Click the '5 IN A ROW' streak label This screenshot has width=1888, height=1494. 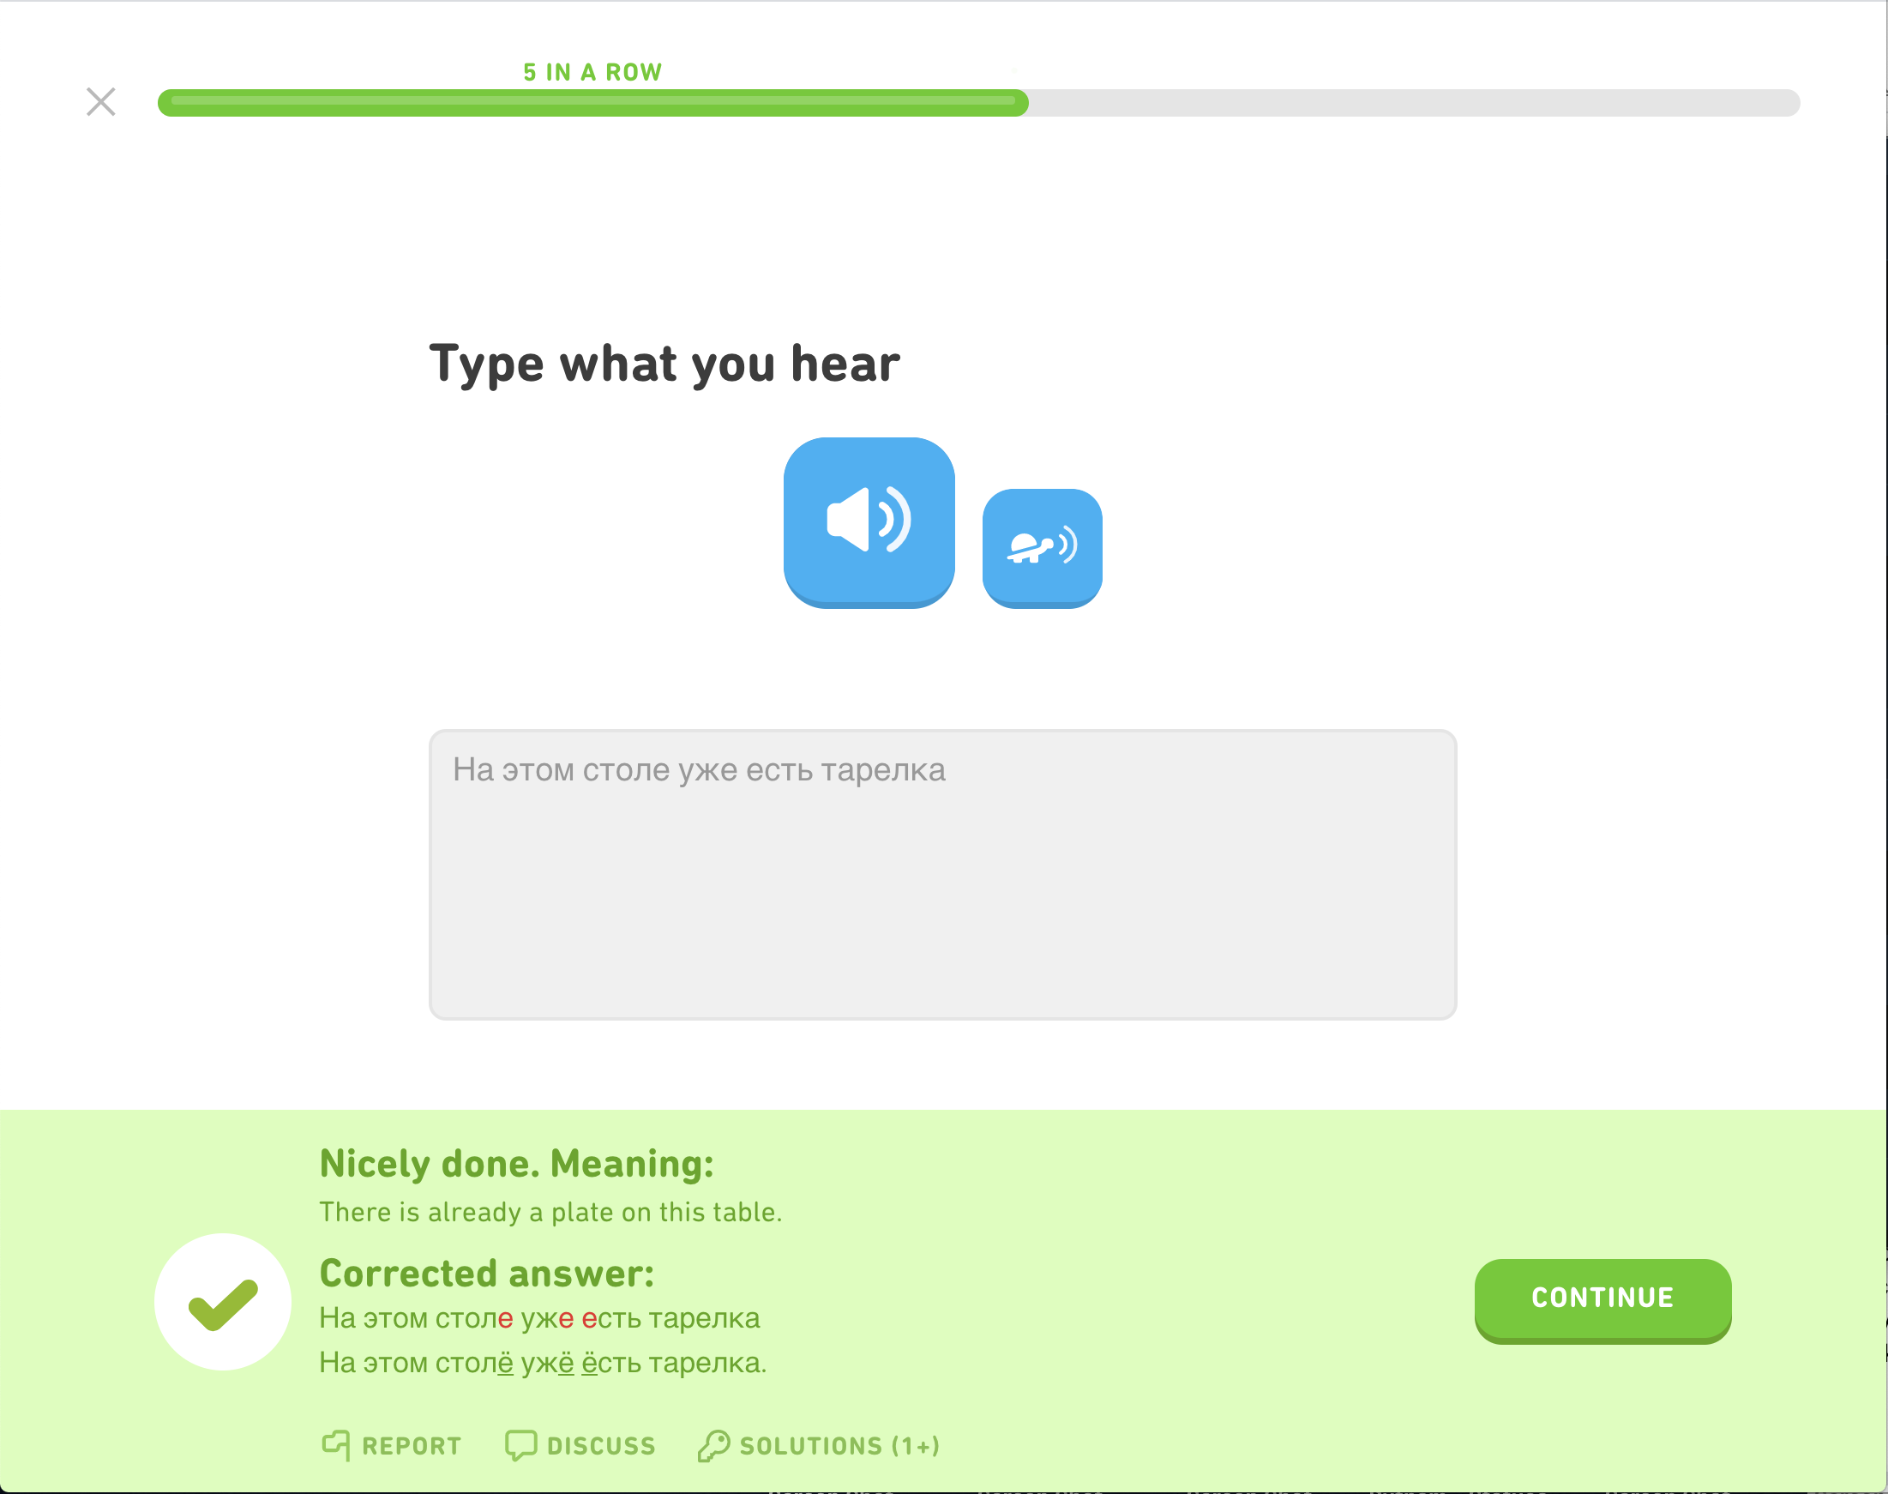click(590, 72)
